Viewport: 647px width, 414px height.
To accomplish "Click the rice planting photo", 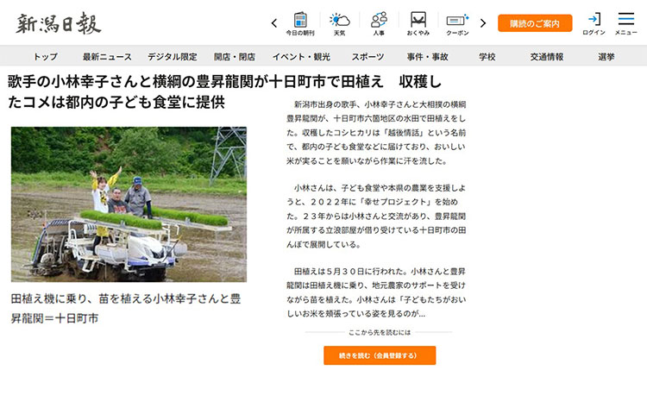I will coord(129,204).
